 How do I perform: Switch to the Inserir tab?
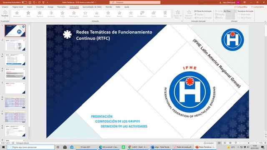pyautogui.click(x=30, y=7)
